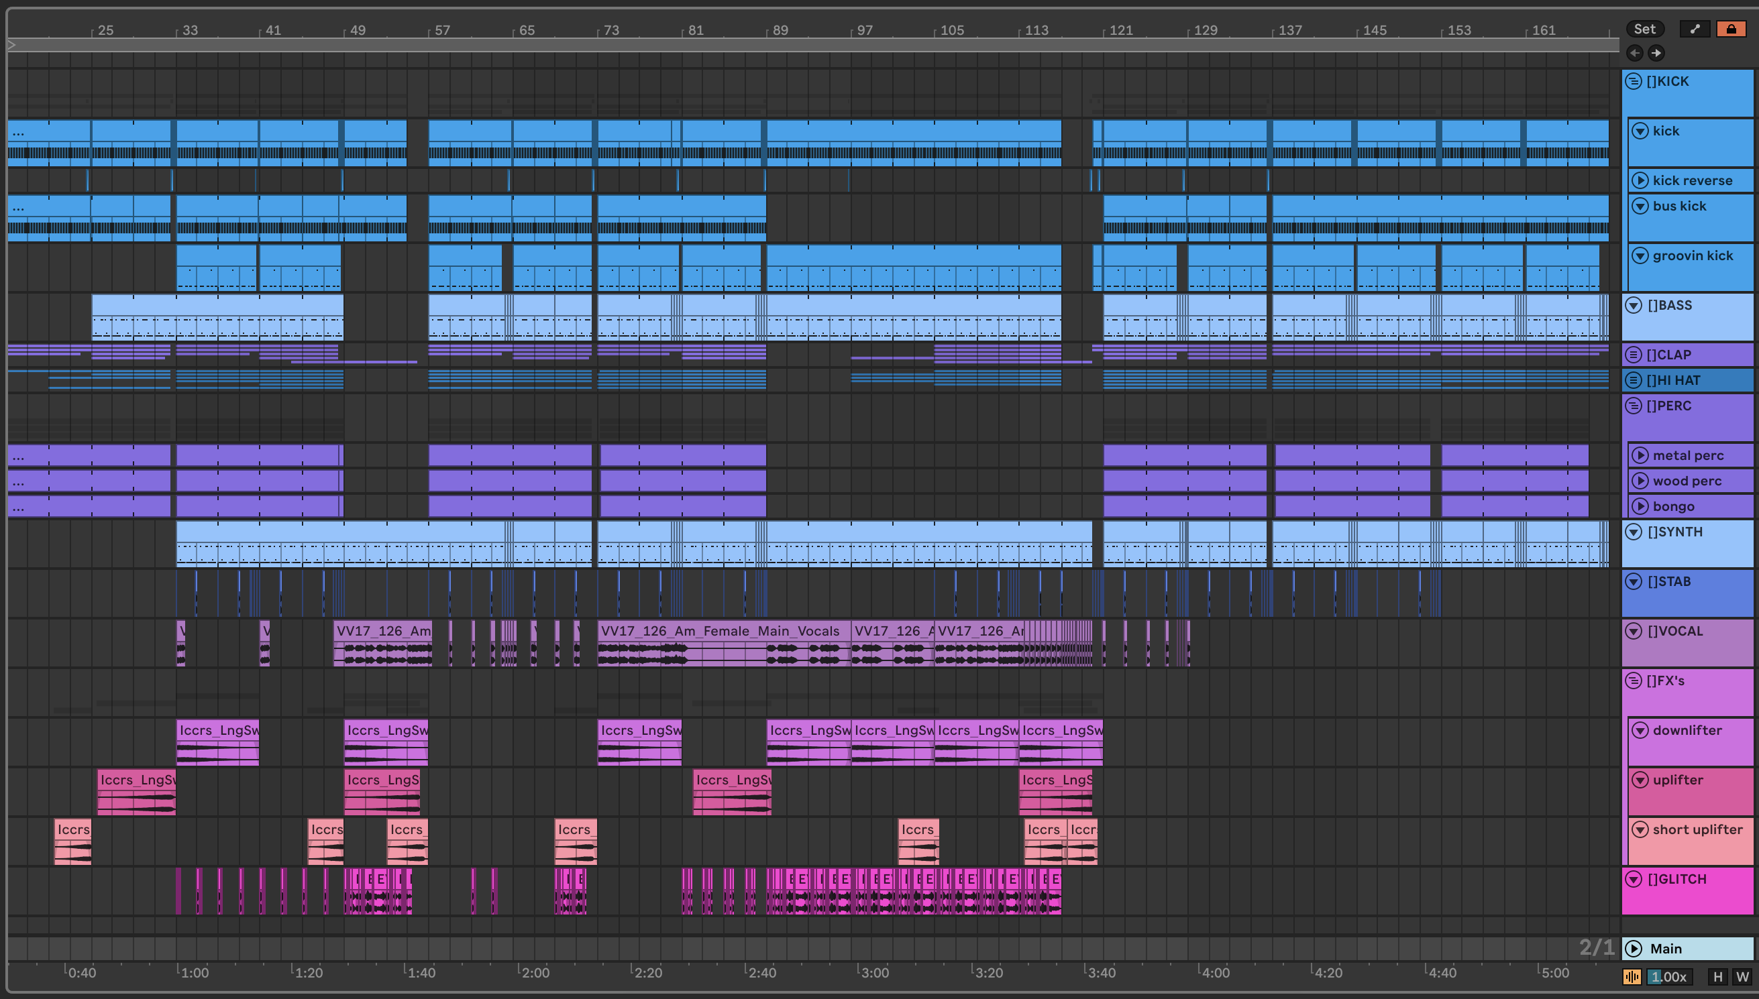Viewport: 1759px width, 999px height.
Task: Click the 1.00x speed value box
Action: [1669, 976]
